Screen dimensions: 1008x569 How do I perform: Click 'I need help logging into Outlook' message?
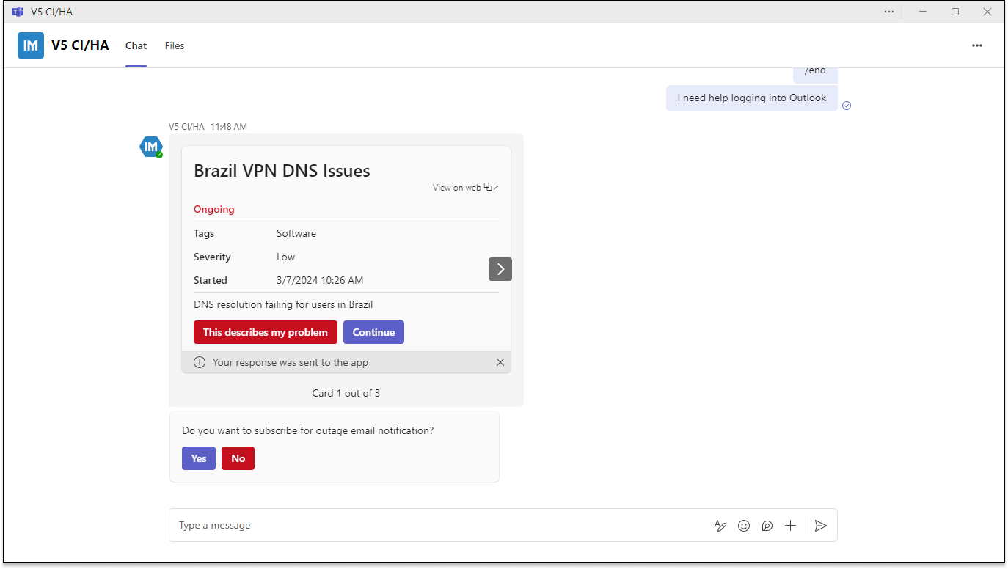pyautogui.click(x=751, y=98)
